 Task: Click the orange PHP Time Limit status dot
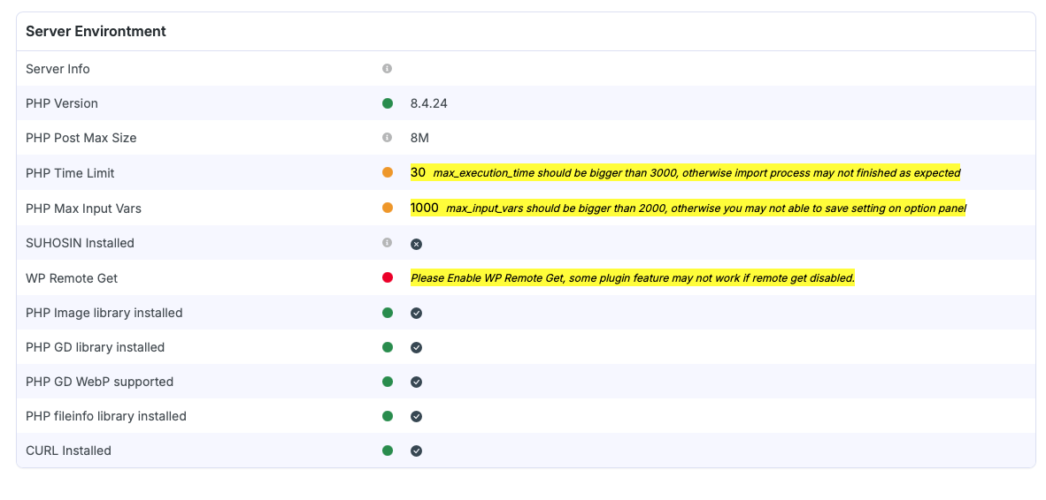[x=388, y=173]
